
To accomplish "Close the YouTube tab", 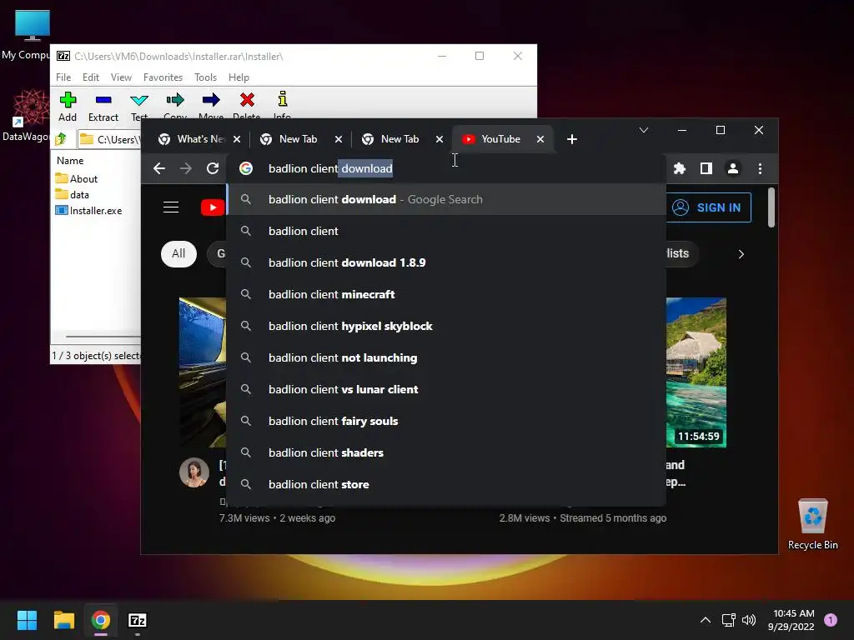I will pyautogui.click(x=540, y=139).
